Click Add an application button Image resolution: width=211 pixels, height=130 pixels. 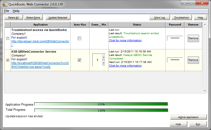188,117
